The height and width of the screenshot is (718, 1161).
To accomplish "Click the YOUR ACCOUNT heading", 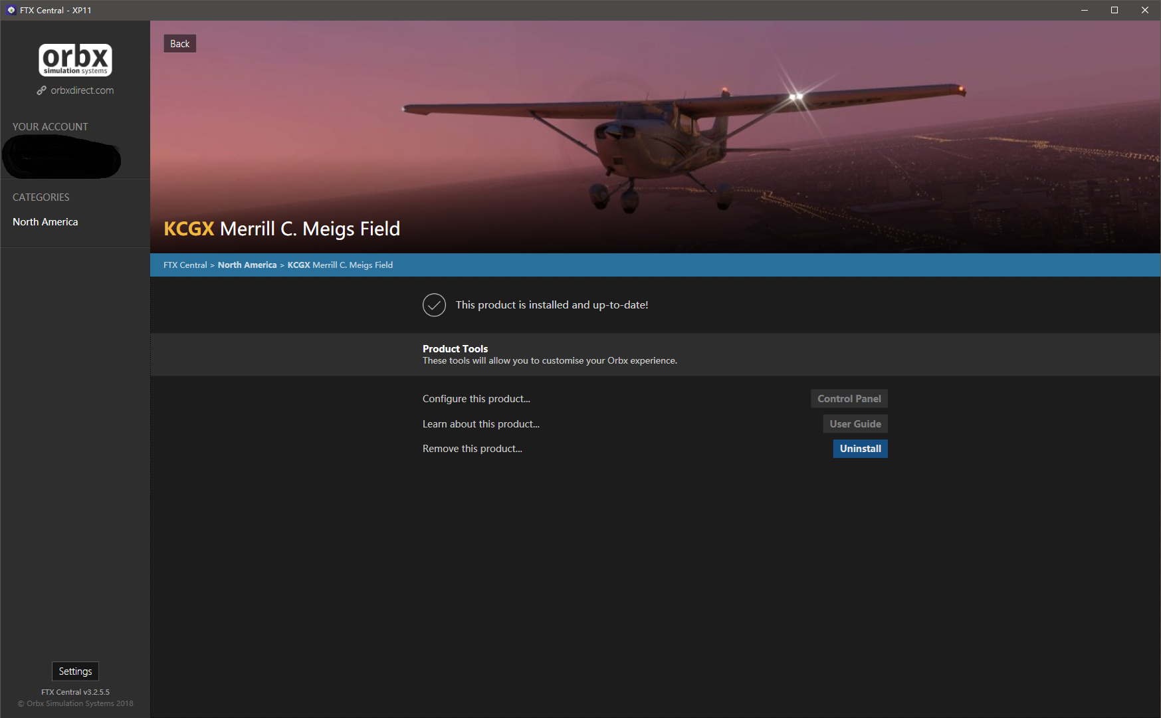I will click(x=51, y=127).
